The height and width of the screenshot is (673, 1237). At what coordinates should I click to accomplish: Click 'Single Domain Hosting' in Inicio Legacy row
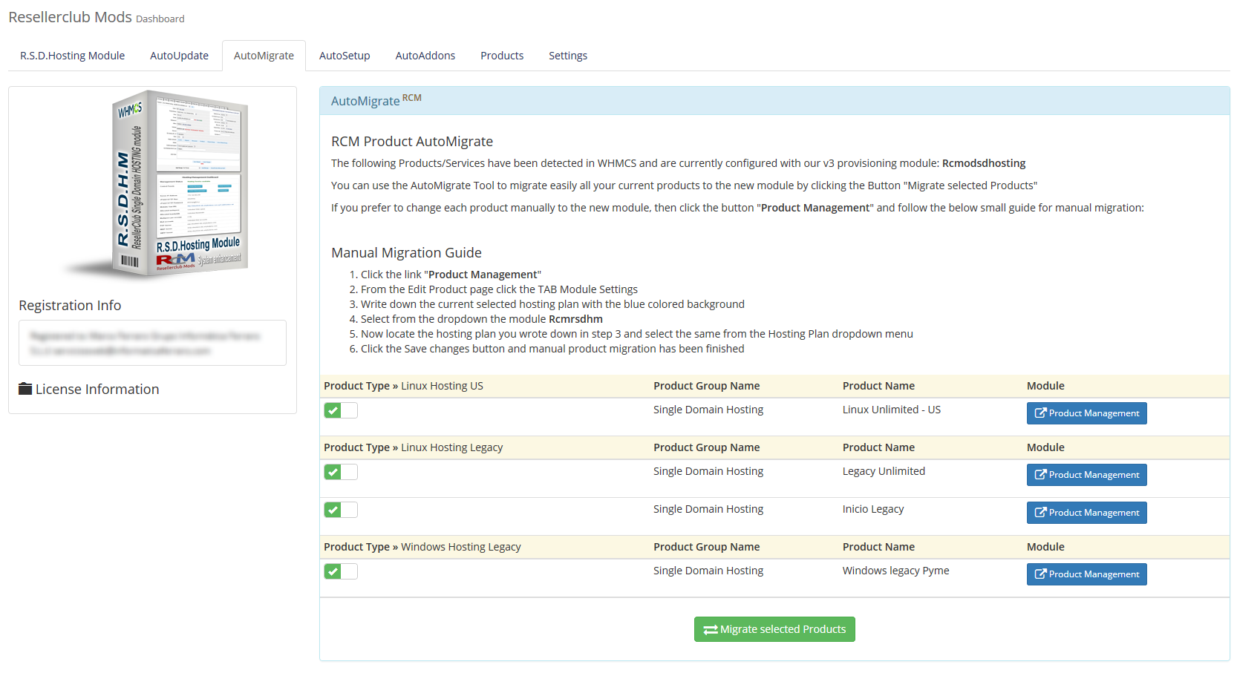point(708,509)
